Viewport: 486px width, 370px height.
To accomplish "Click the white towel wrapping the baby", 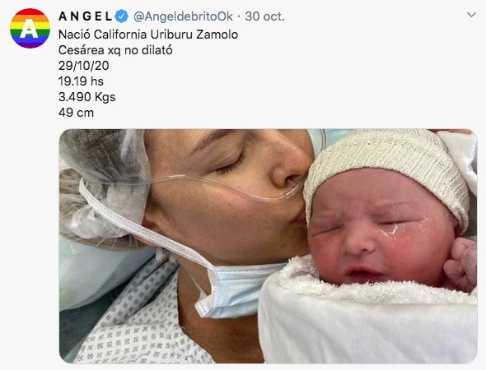I will tap(367, 316).
